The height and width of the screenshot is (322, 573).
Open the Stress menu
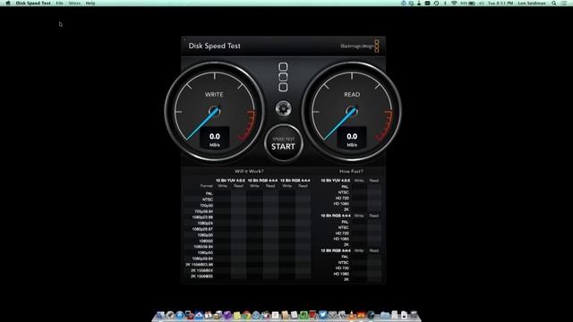tap(74, 3)
